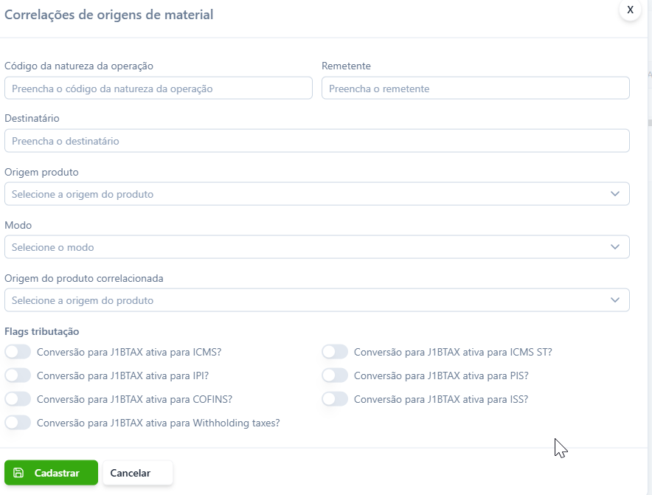The image size is (652, 495).
Task: Enable J1BTAX conversion for ICMS toggle
Action: 18,352
